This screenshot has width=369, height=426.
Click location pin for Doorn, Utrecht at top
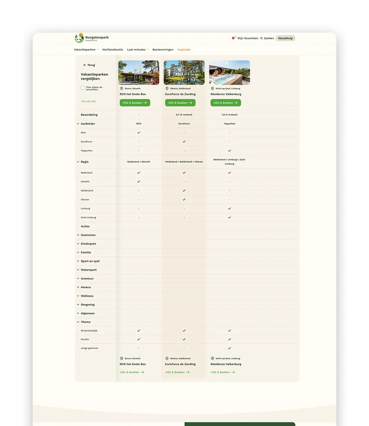point(122,89)
